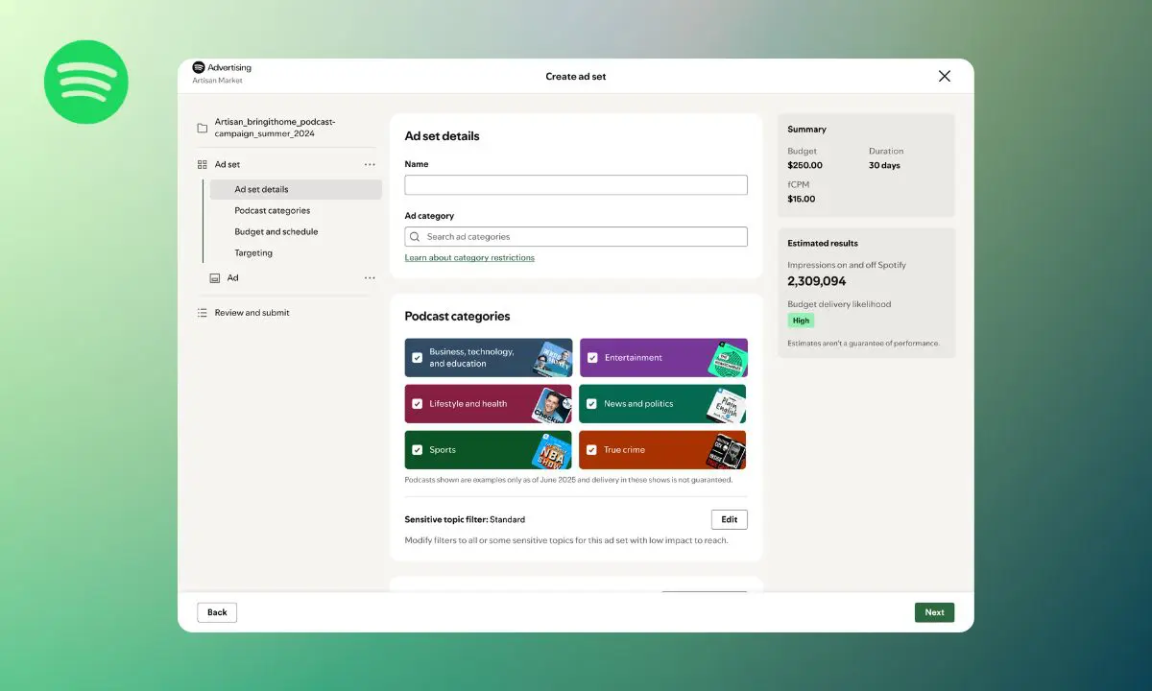
Task: Uncheck the True crime podcast category
Action: (592, 450)
